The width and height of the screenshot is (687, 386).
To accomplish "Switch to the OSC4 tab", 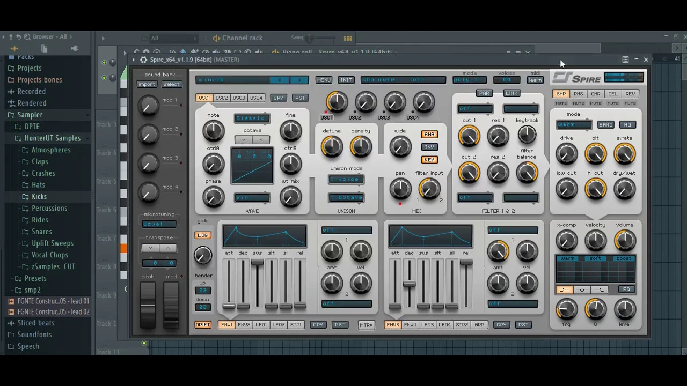I will click(256, 98).
